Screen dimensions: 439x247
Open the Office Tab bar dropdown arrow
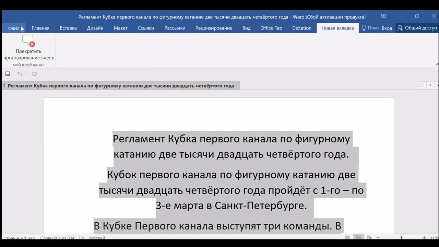tap(430, 85)
